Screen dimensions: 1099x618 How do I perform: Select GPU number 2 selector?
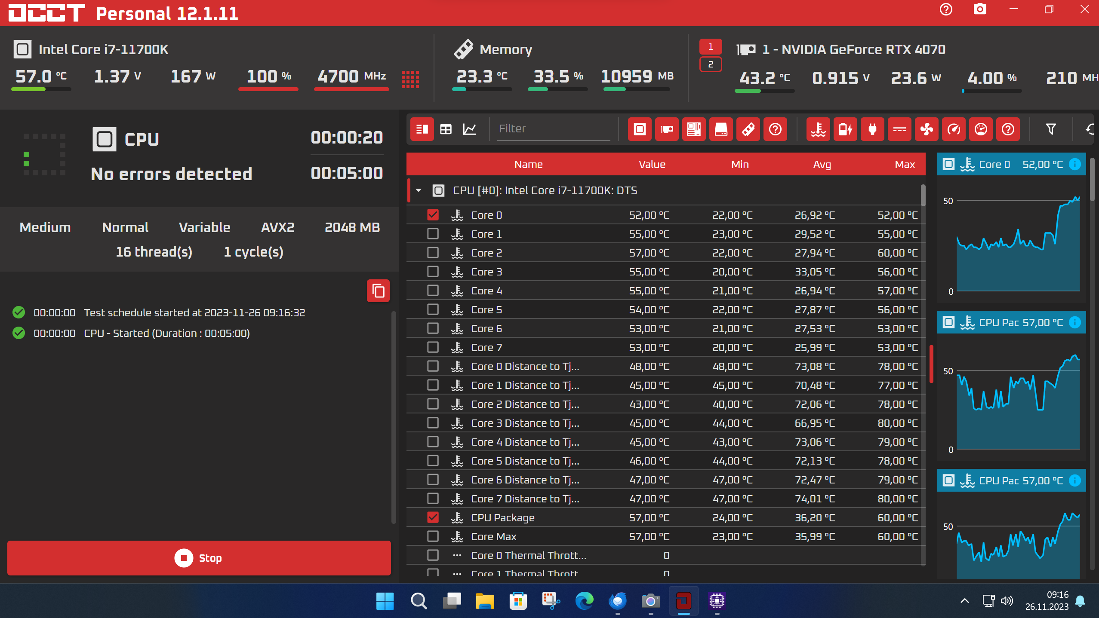click(711, 64)
